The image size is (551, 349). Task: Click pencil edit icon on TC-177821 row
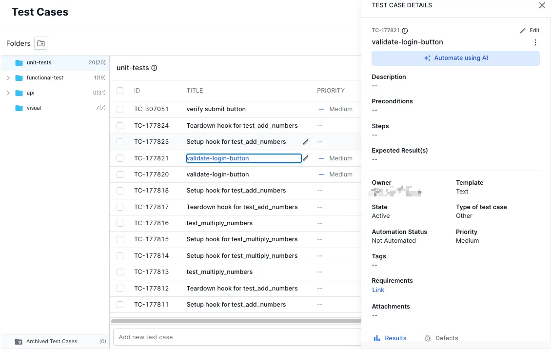pos(306,158)
